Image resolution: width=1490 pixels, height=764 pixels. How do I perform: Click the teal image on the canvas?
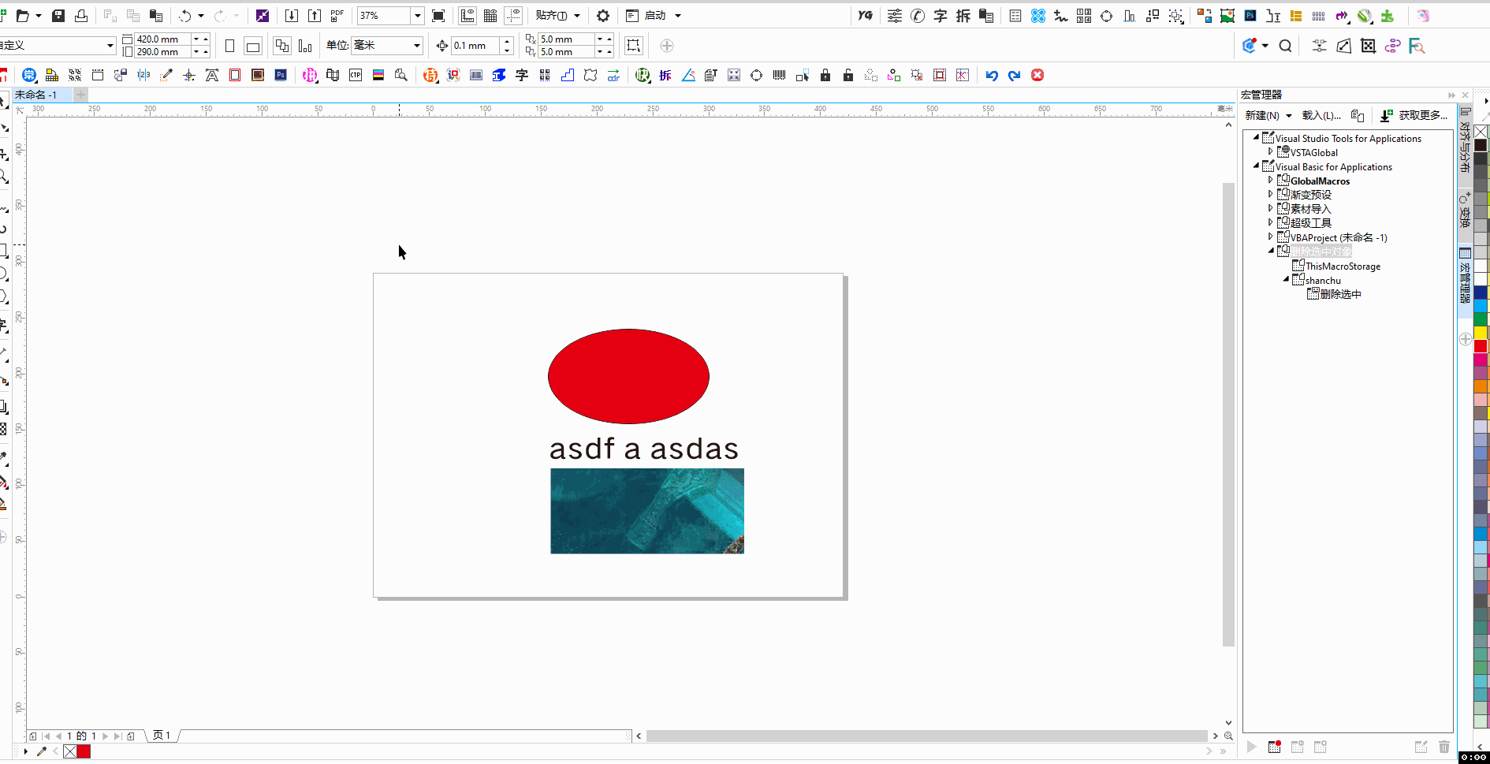pyautogui.click(x=647, y=511)
